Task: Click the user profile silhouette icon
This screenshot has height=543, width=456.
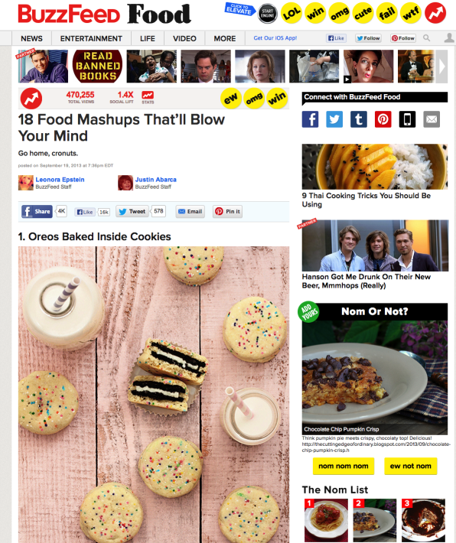Action: (x=449, y=37)
